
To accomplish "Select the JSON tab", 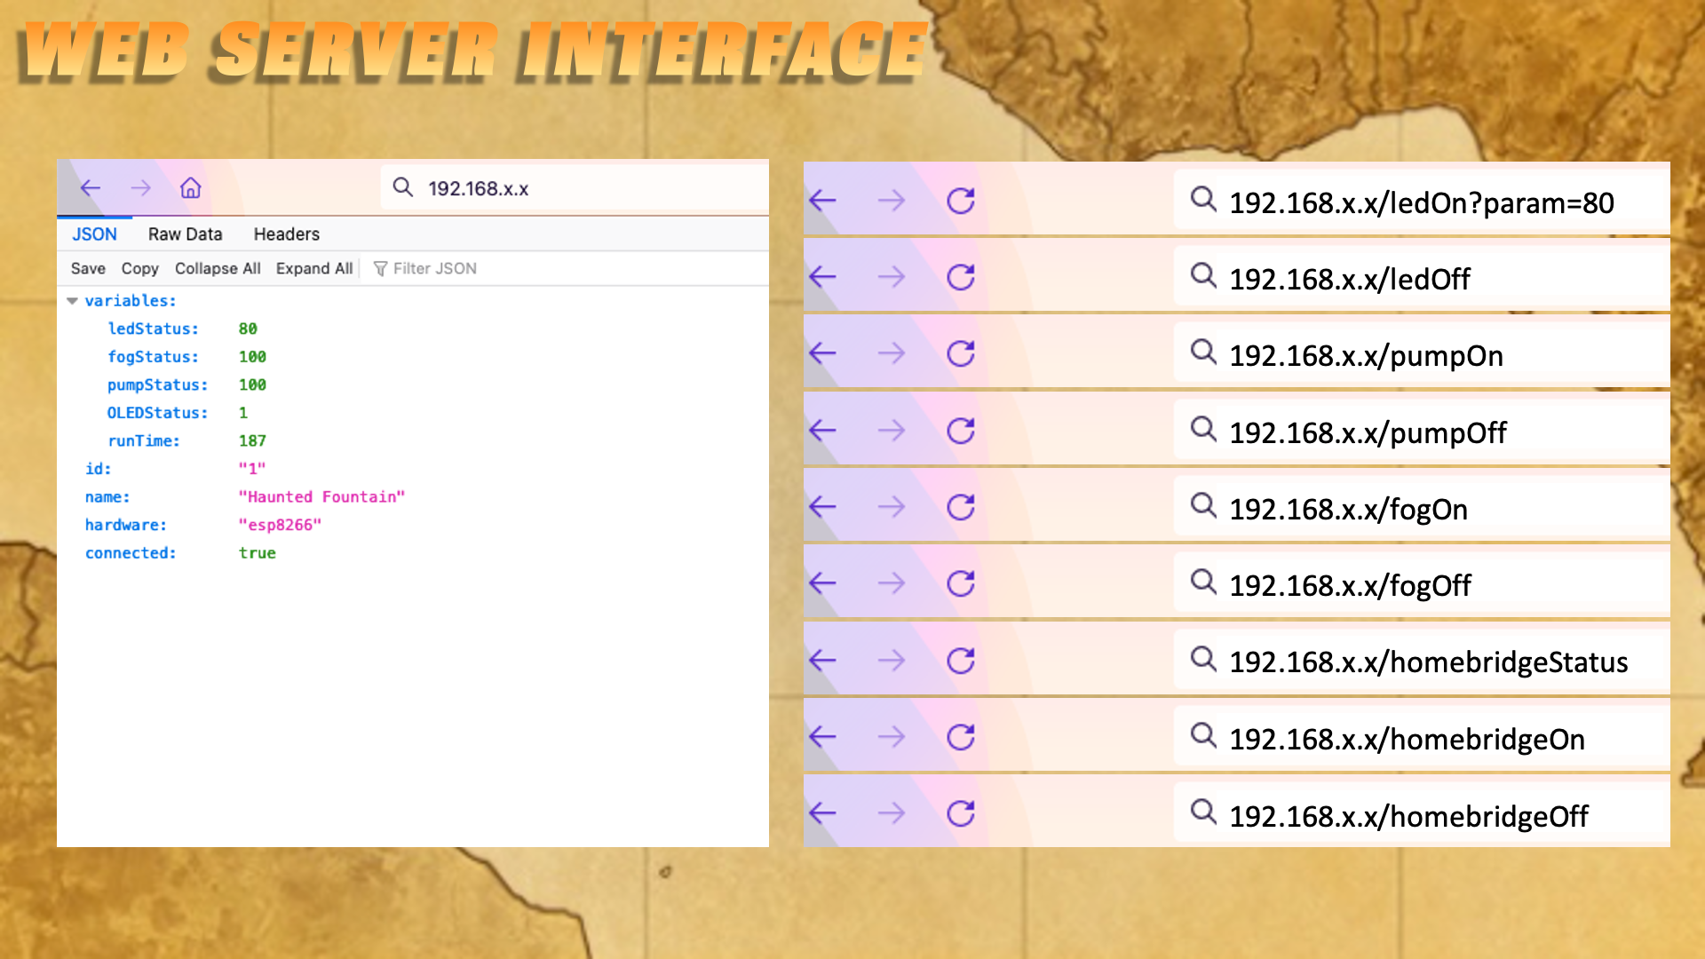I will (x=94, y=234).
